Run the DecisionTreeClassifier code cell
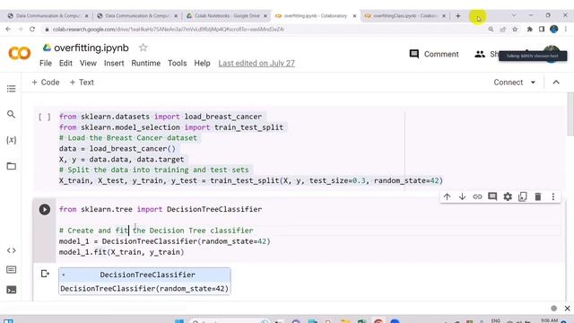 click(45, 209)
